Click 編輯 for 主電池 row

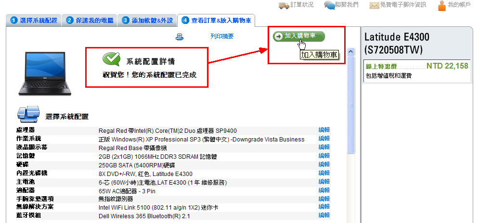click(324, 182)
